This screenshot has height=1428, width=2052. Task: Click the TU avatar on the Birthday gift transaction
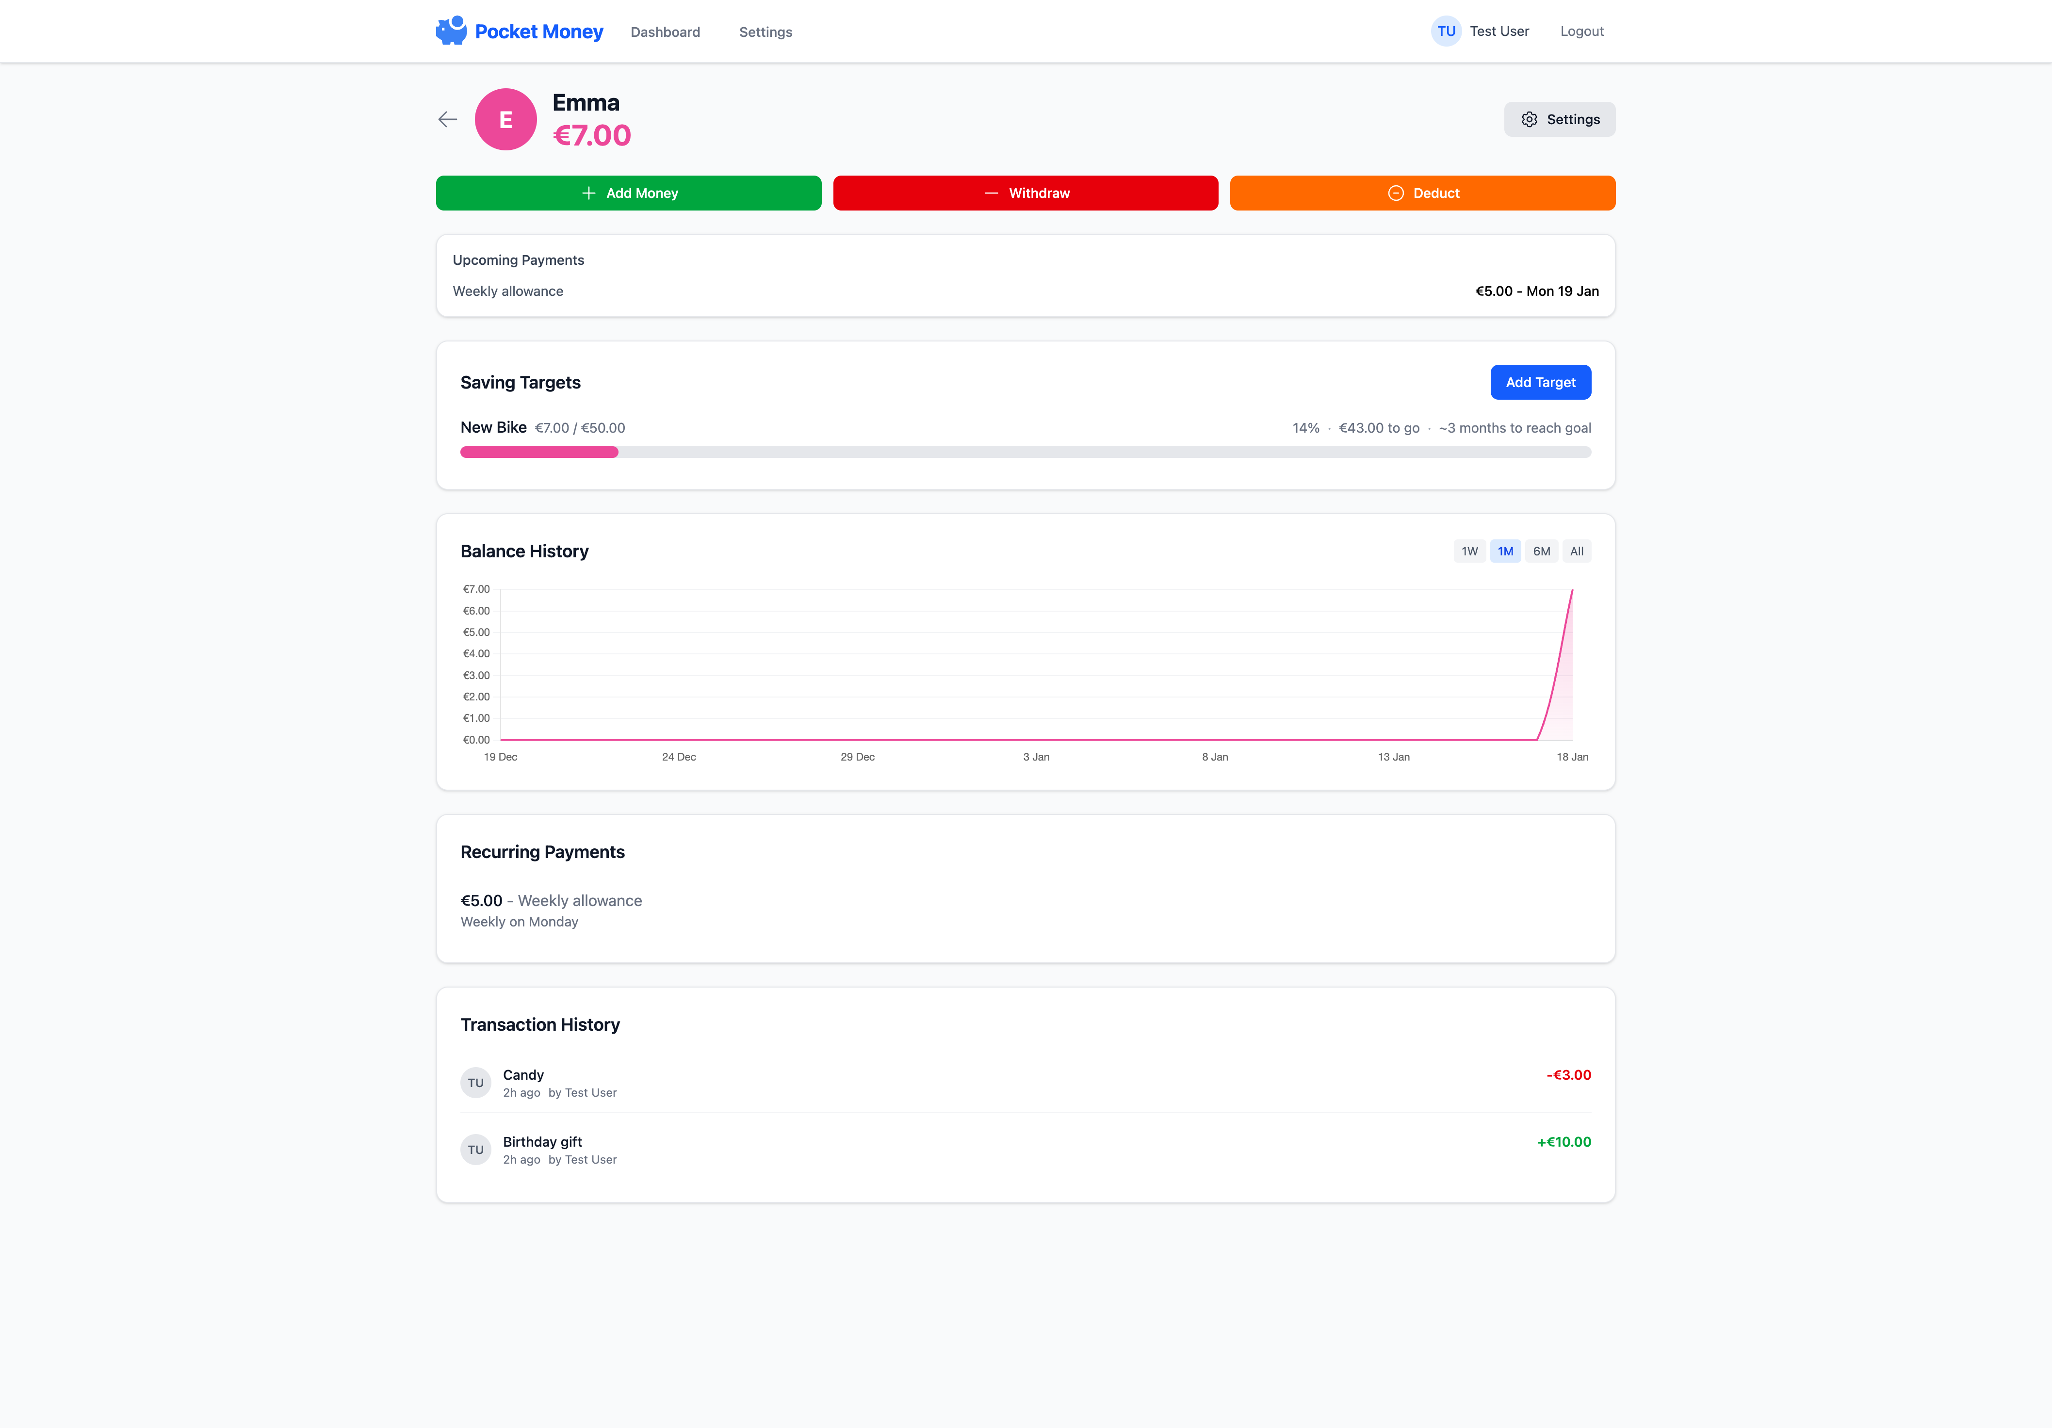[x=475, y=1149]
